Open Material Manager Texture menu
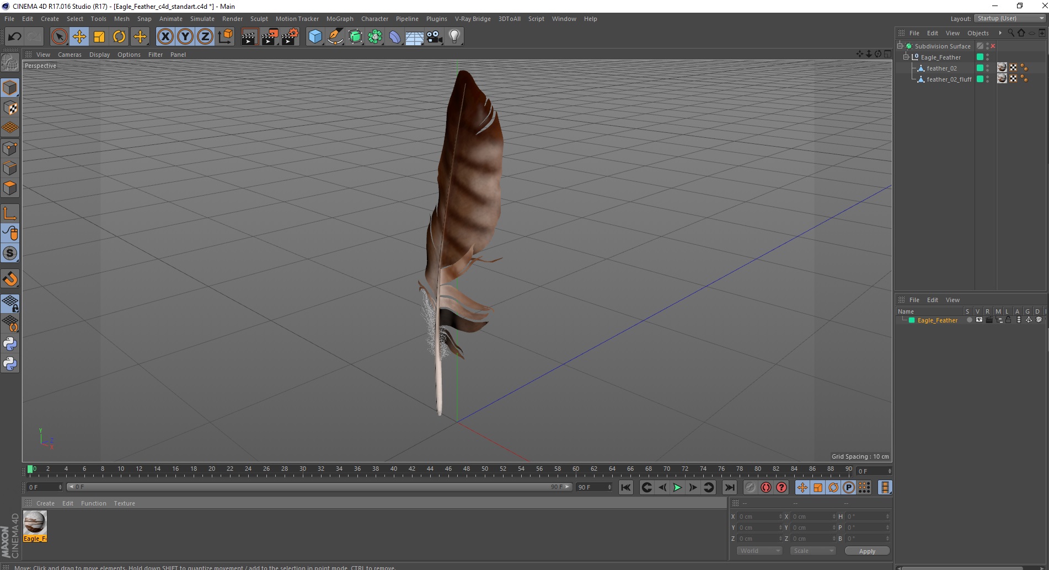Viewport: 1049px width, 570px height. [124, 503]
